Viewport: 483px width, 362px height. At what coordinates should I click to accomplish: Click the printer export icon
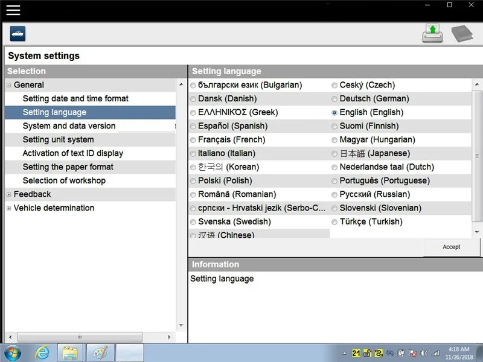coord(432,34)
